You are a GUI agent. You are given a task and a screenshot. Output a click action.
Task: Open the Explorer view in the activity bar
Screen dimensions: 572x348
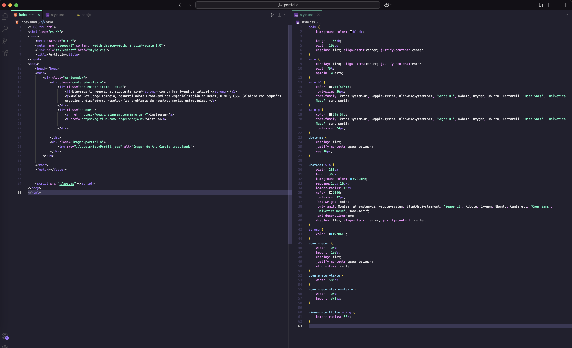coord(5,17)
